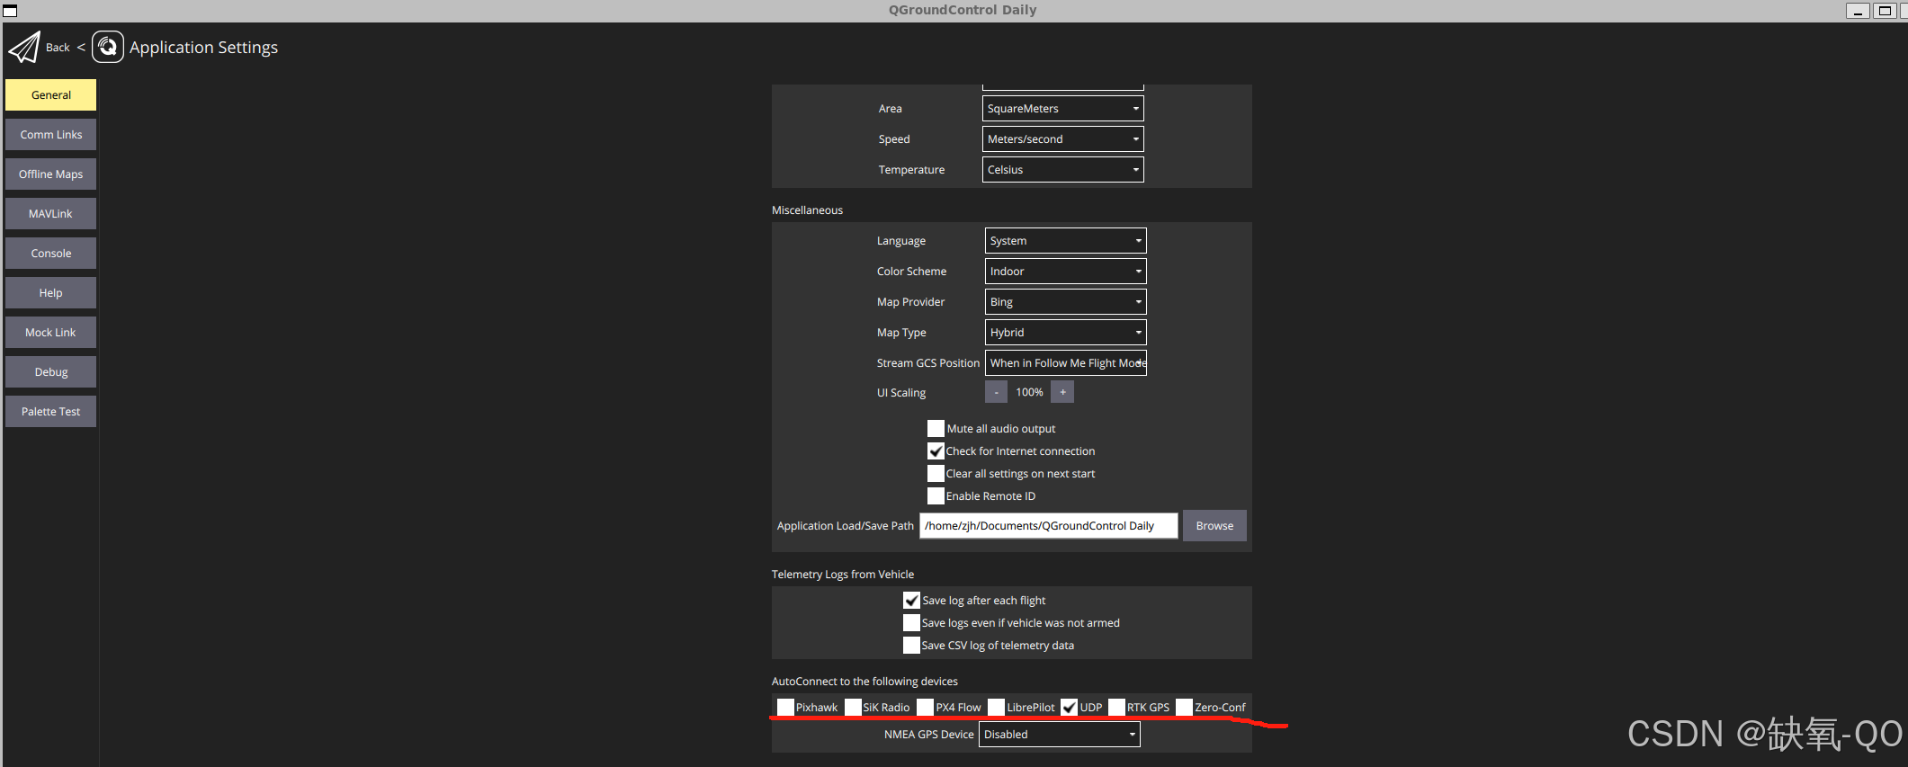Open the Help tab

51,292
